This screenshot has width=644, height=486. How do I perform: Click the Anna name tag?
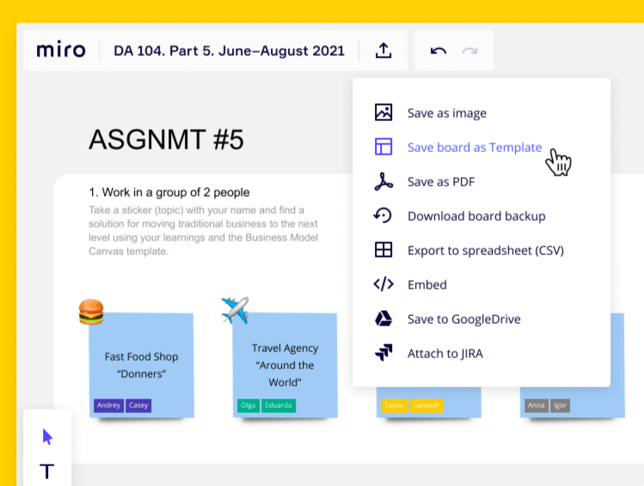[536, 405]
